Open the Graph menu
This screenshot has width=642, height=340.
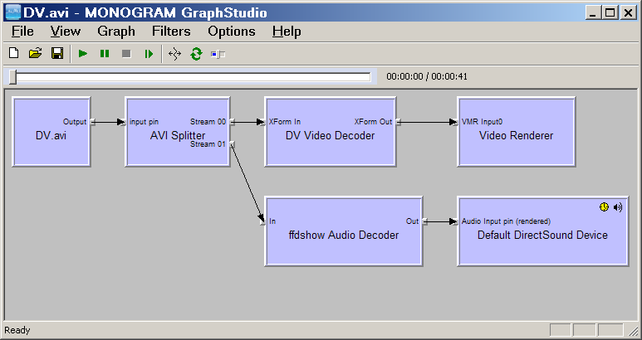click(x=116, y=32)
